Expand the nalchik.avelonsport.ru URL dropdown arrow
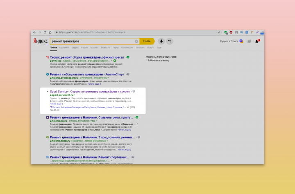Image resolution: width=295 pixels, height=194 pixels. pyautogui.click(x=109, y=78)
